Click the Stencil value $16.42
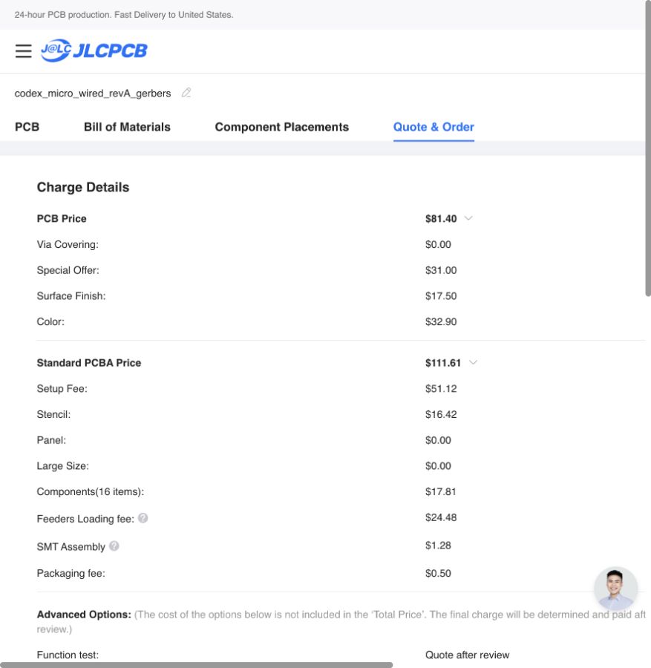Image resolution: width=651 pixels, height=668 pixels. coord(441,414)
